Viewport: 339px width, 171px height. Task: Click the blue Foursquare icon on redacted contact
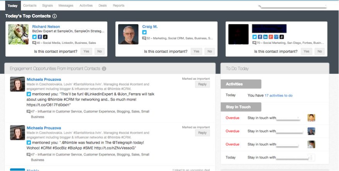[276, 37]
